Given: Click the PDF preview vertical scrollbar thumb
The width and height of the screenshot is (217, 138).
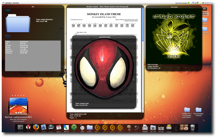Looking at the screenshot, I should point(142,25).
